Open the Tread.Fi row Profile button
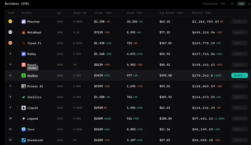This screenshot has width=251, height=145. pyautogui.click(x=240, y=43)
